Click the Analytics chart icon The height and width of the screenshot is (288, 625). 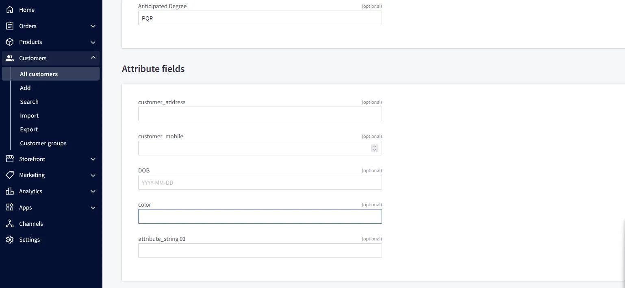pos(10,191)
